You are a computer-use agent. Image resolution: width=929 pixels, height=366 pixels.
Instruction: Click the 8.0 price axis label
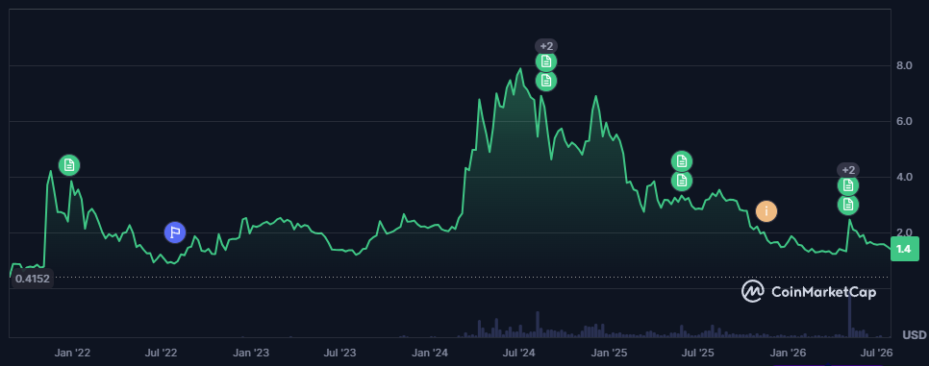904,65
